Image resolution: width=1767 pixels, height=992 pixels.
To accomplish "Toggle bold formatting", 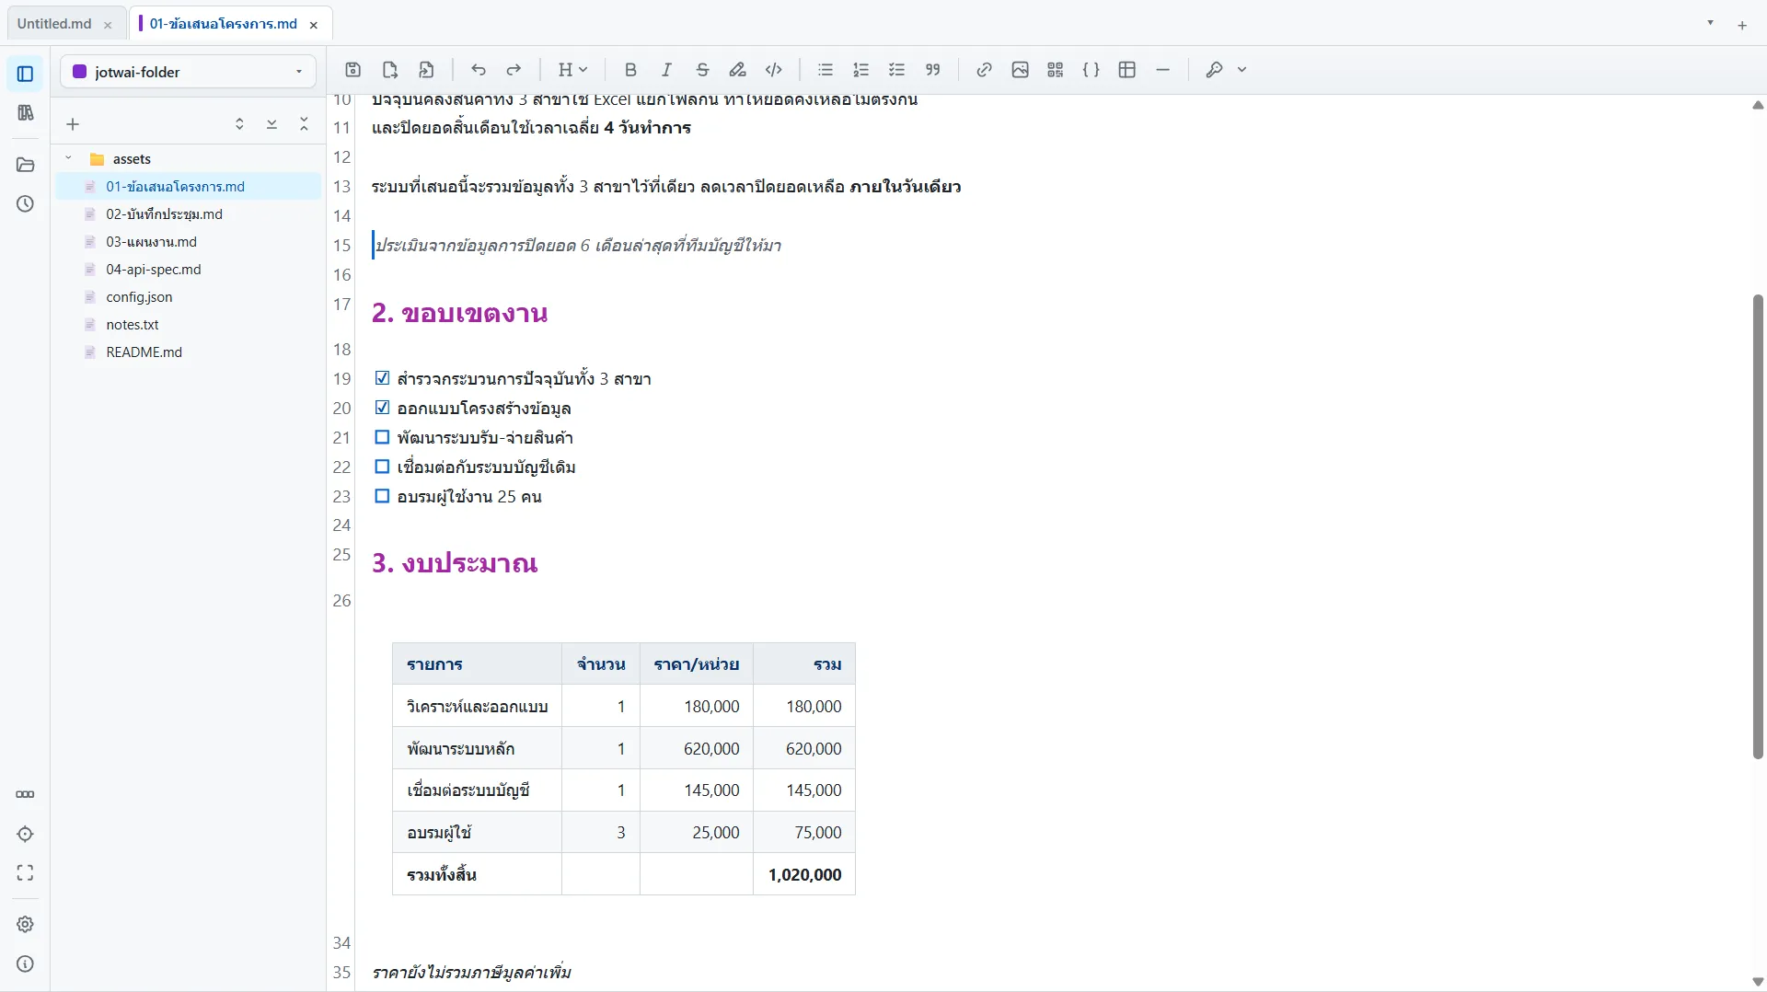I will click(630, 70).
